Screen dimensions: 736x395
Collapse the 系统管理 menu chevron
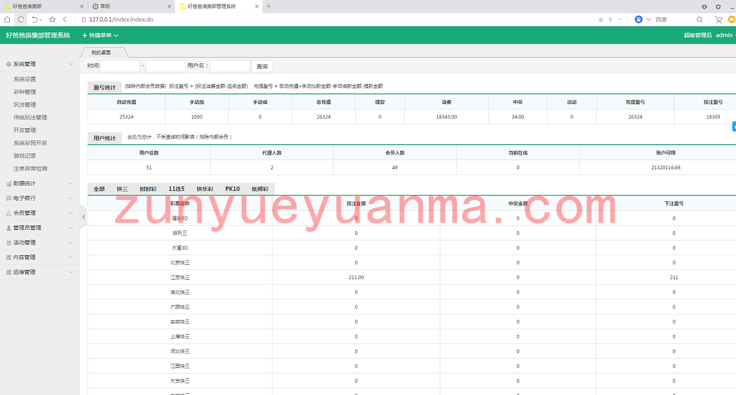[x=71, y=64]
